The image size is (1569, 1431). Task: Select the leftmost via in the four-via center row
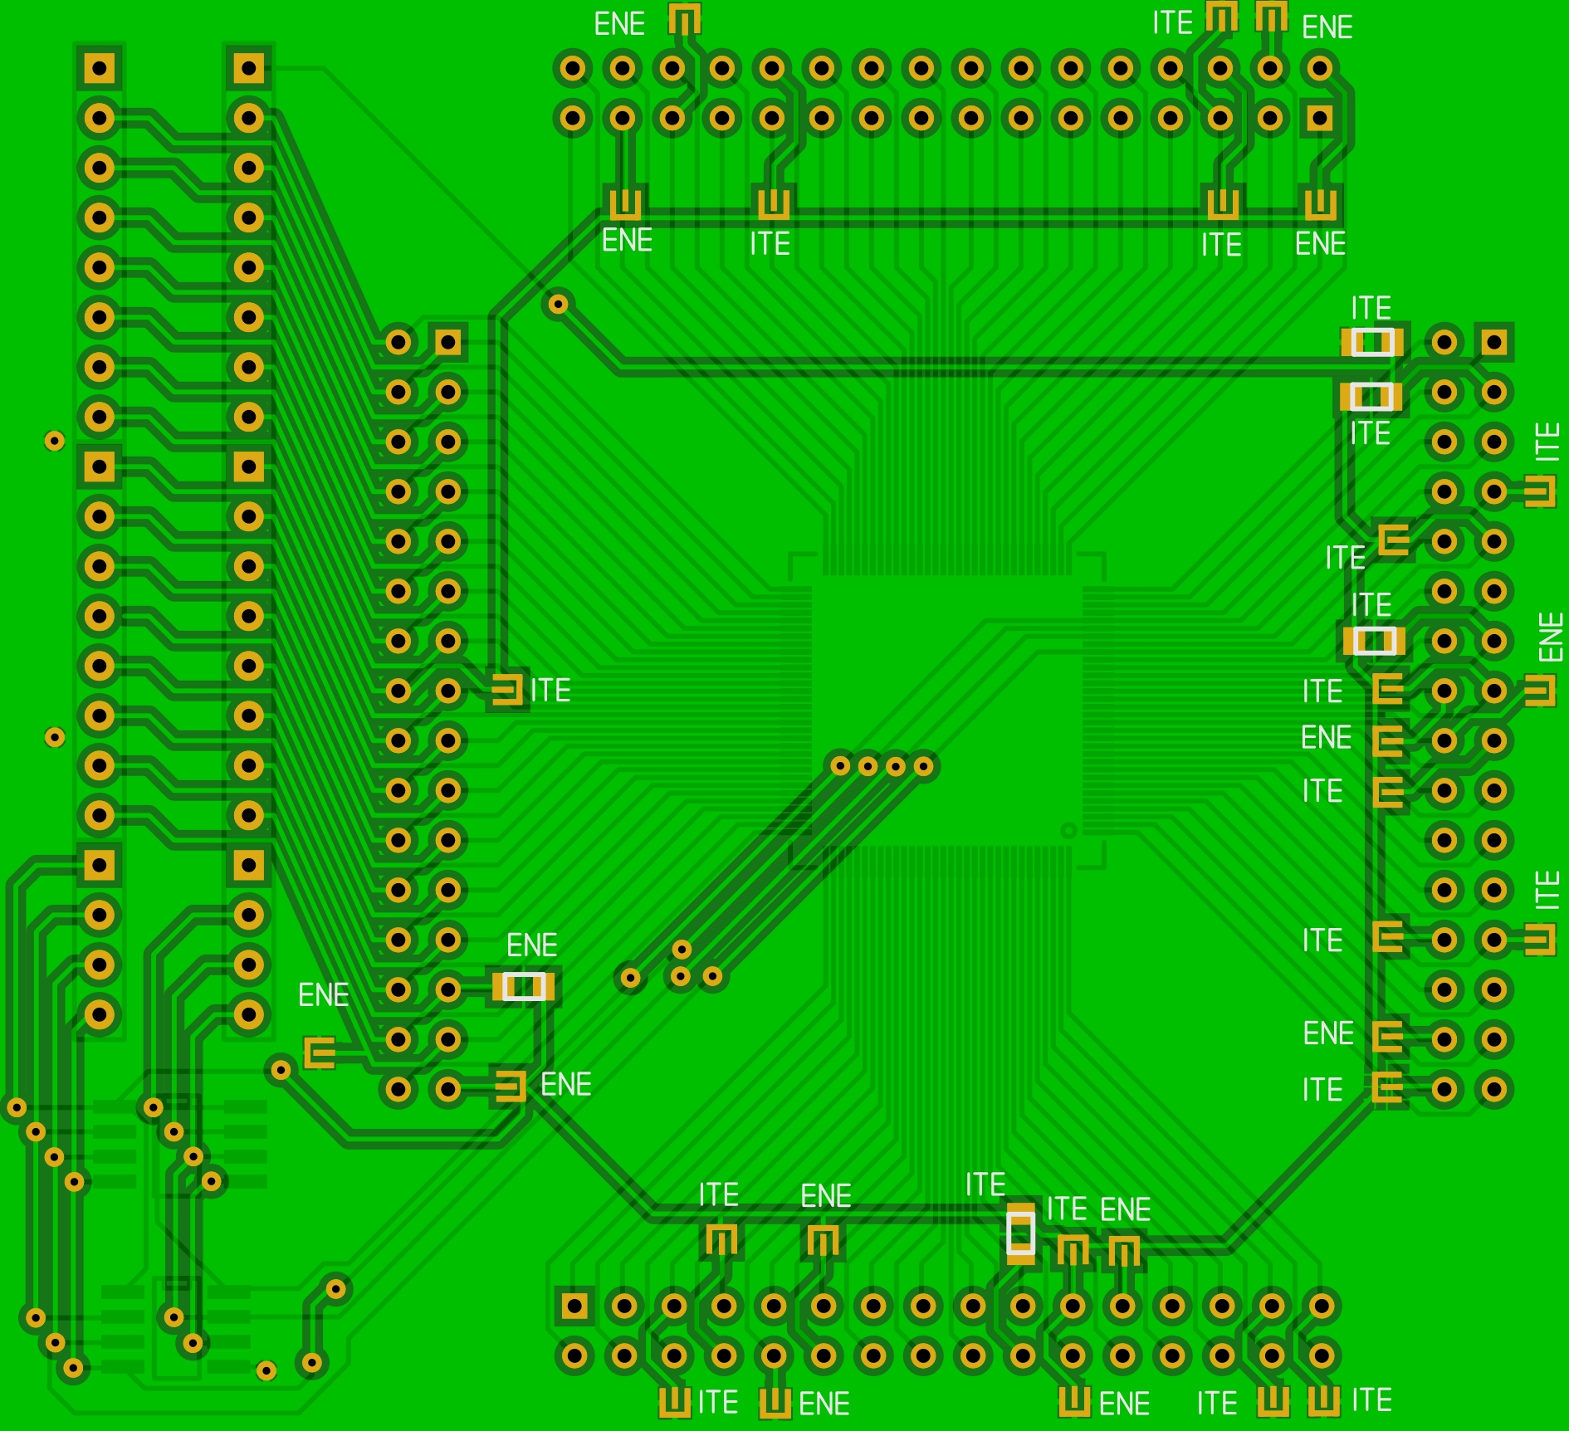[840, 765]
